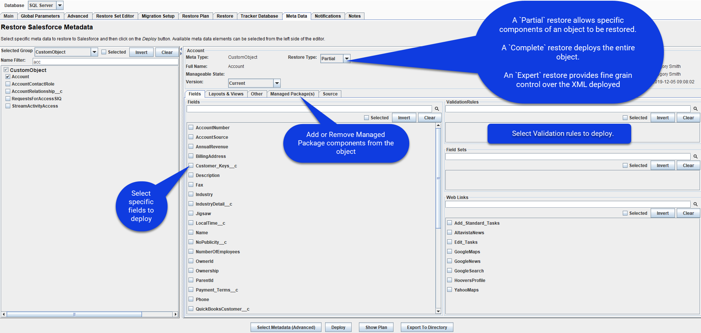Toggle the Web Links Selected checkbox
Image resolution: width=701 pixels, height=333 pixels.
click(x=625, y=213)
